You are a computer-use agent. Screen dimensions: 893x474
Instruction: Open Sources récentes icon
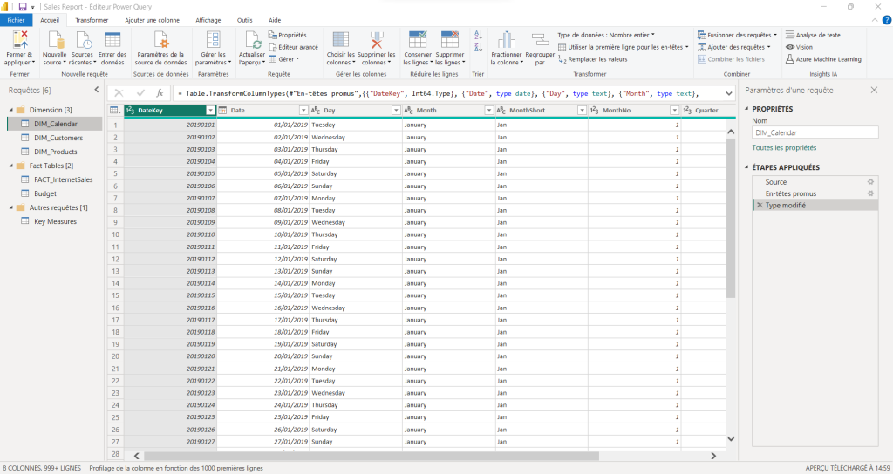[83, 40]
